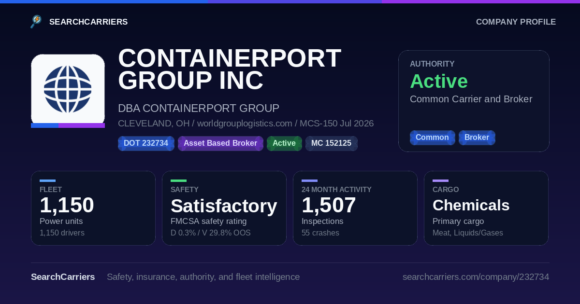580x304 pixels.
Task: Click the 1,150 power units value
Action: click(x=67, y=205)
